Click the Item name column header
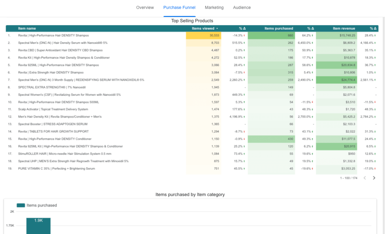385x234 pixels. 27,29
